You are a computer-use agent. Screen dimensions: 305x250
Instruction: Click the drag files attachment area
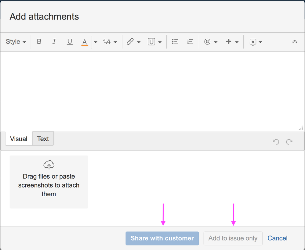coord(49,182)
